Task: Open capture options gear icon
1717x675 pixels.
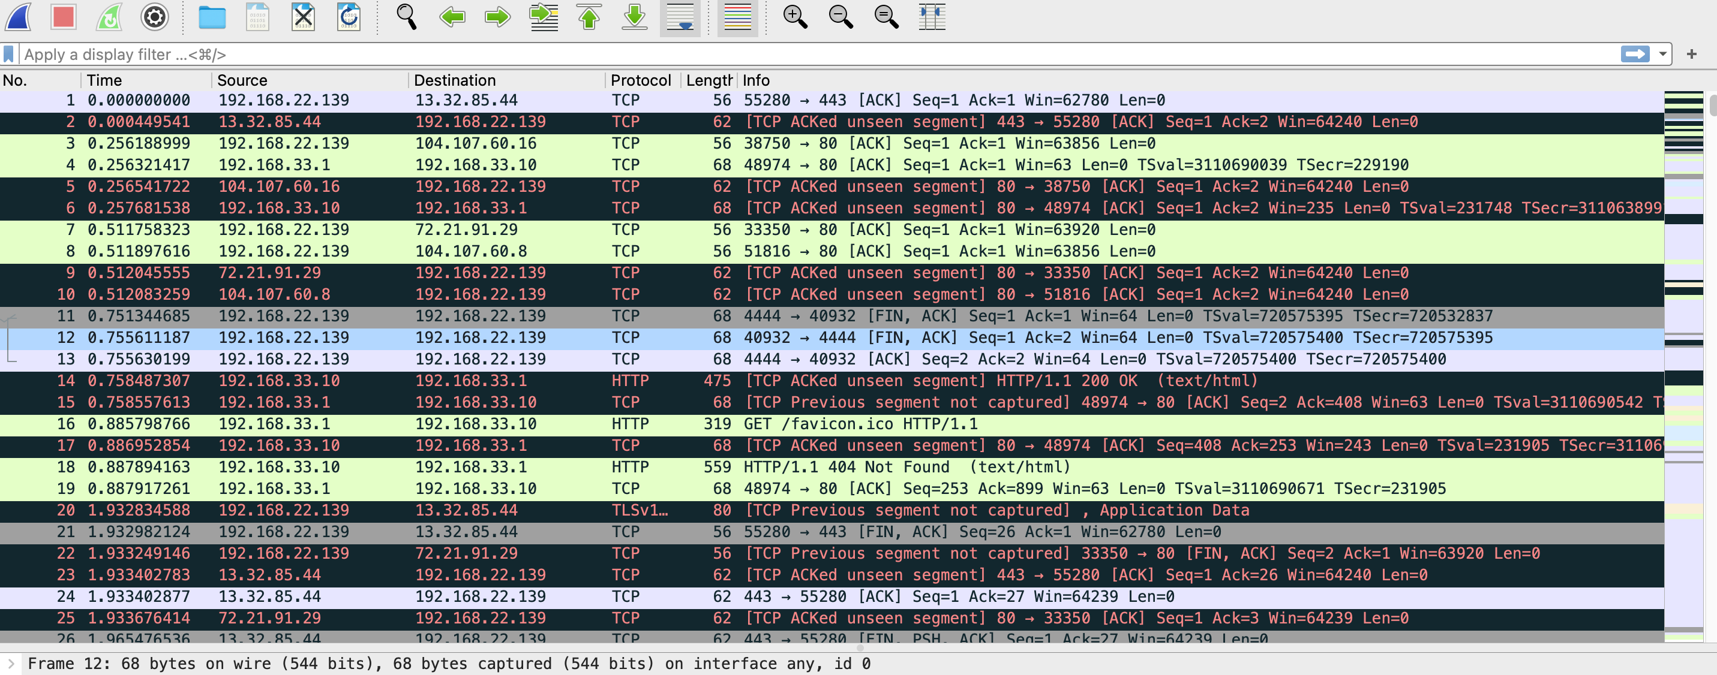Action: coord(155,17)
